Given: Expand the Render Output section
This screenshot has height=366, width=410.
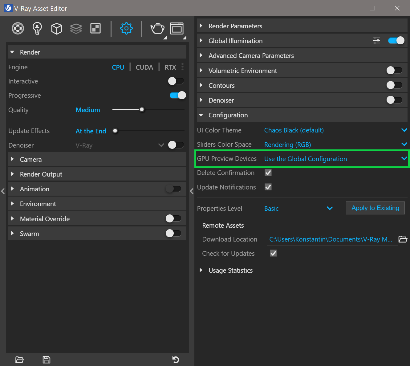Looking at the screenshot, I should (x=97, y=174).
